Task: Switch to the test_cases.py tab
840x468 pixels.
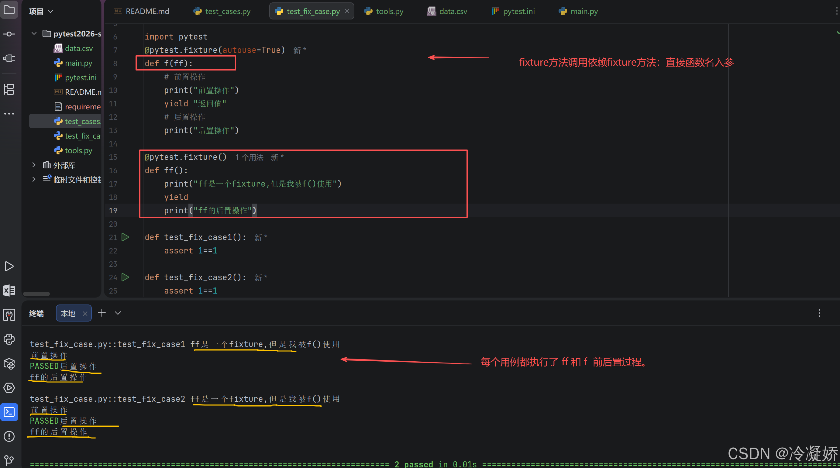Action: point(222,12)
